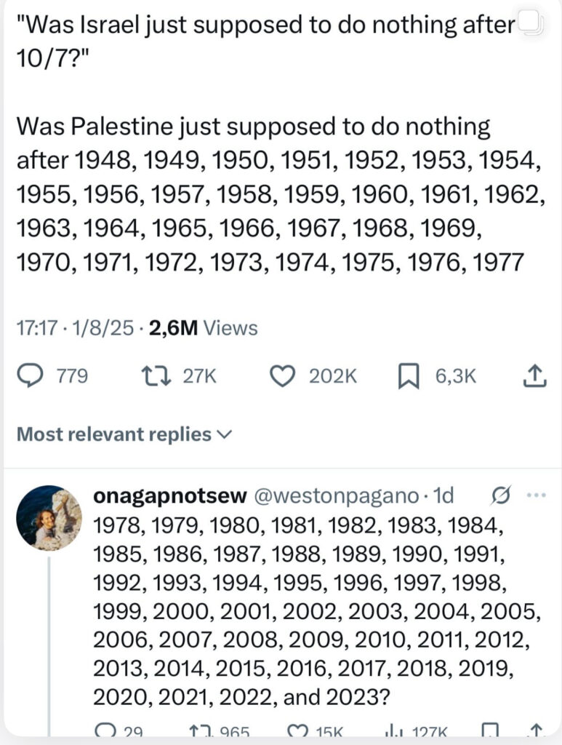
Task: Open the @westonpagano handle link
Action: coord(335,496)
